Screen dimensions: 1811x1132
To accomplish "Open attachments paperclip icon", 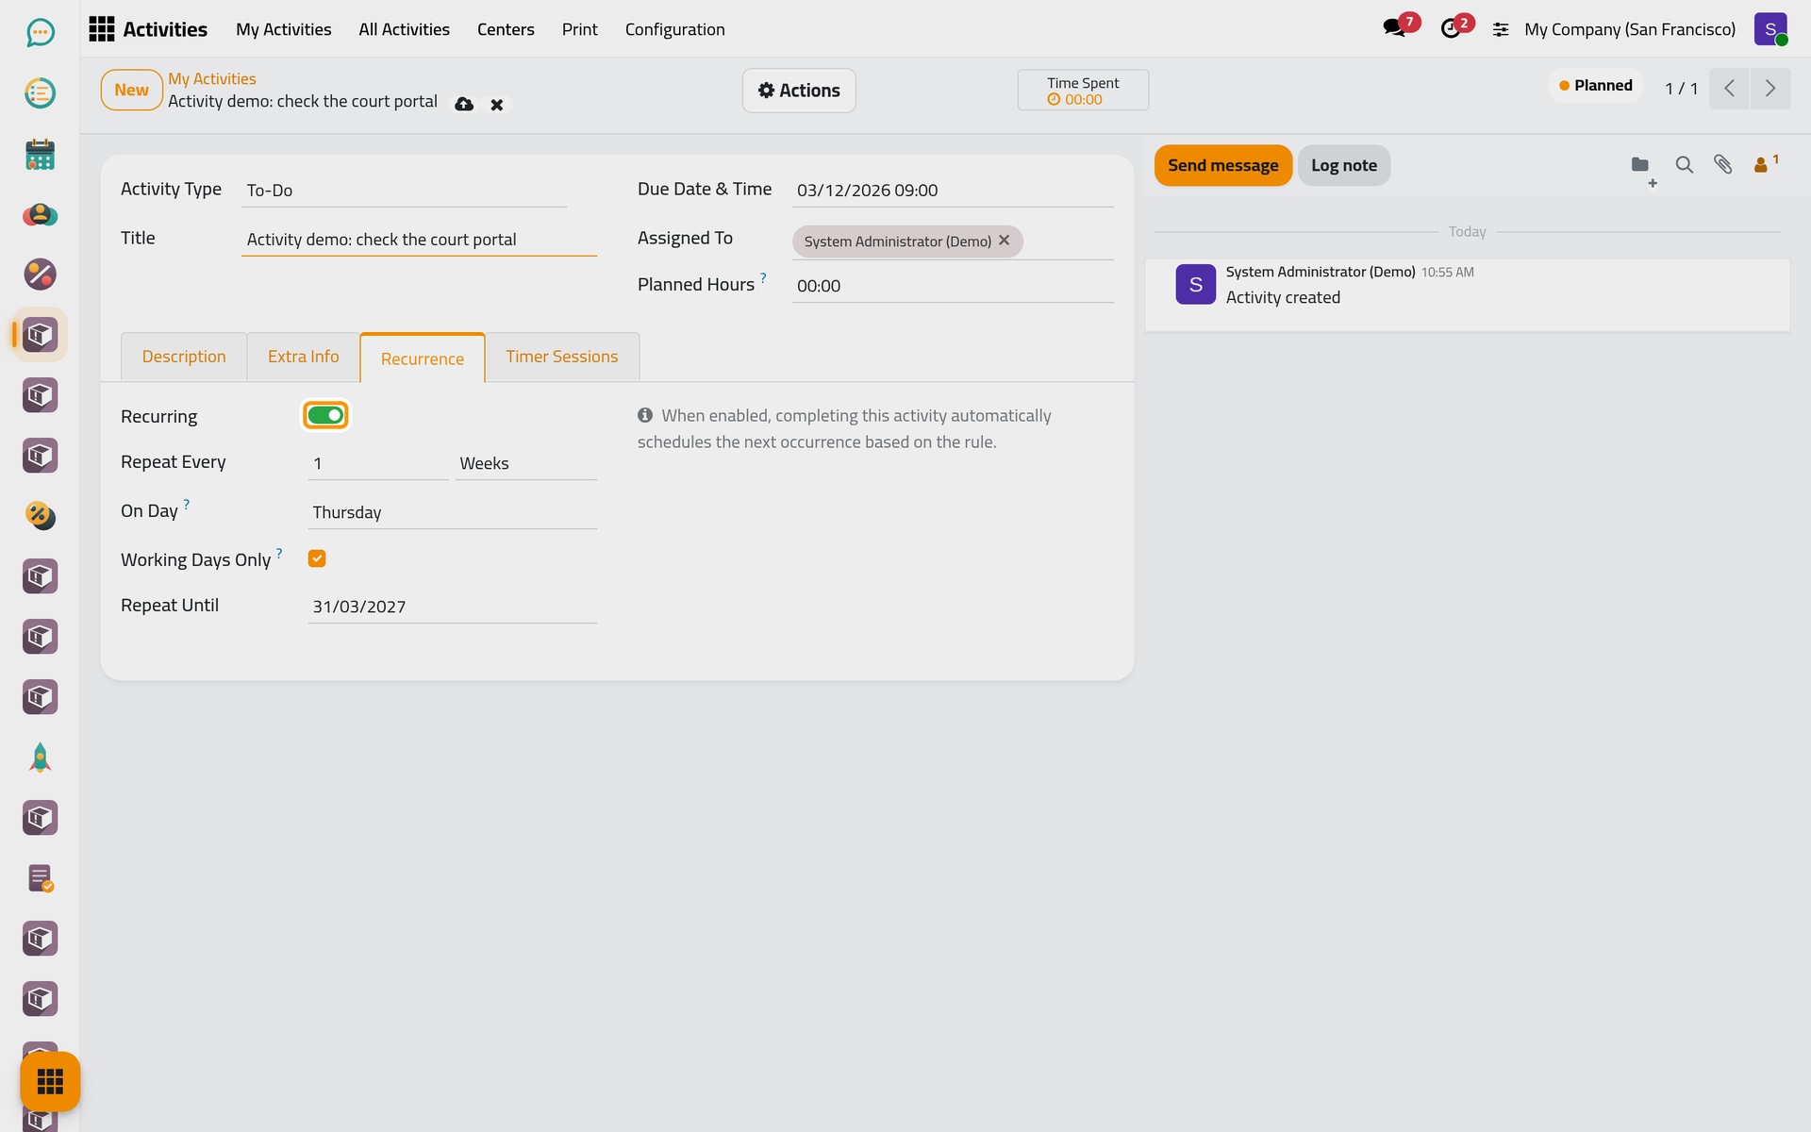I will click(1722, 165).
